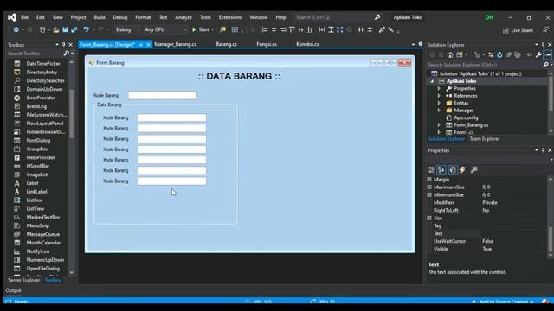This screenshot has height=311, width=554.
Task: Click Add to Source Control in status bar
Action: pos(504,301)
